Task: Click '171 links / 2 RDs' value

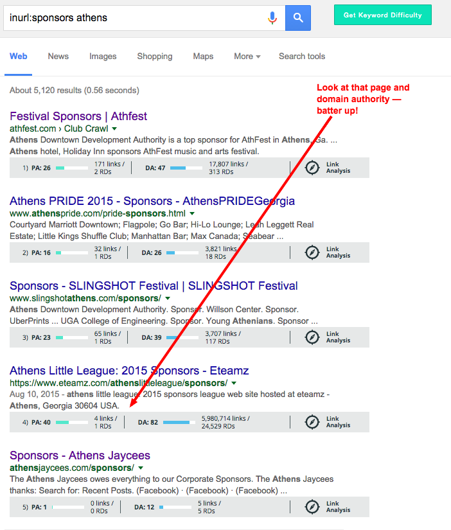Action: pyautogui.click(x=109, y=168)
